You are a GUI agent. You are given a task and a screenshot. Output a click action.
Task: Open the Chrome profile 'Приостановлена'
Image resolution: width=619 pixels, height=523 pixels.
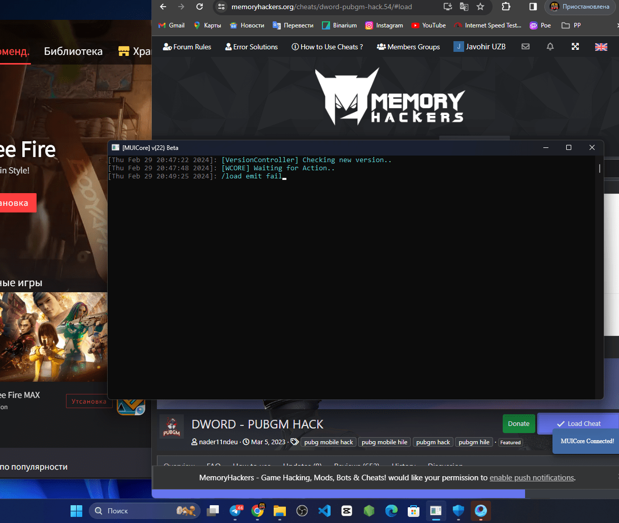point(580,7)
